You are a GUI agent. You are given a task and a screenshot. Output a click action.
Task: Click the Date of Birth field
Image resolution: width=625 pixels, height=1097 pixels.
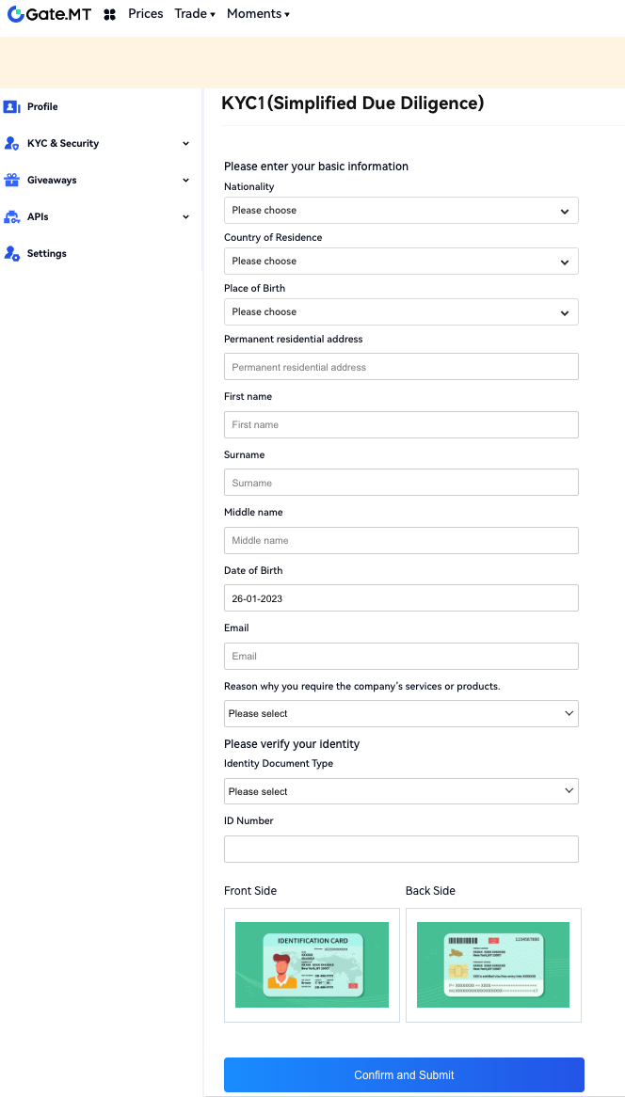[x=401, y=598]
